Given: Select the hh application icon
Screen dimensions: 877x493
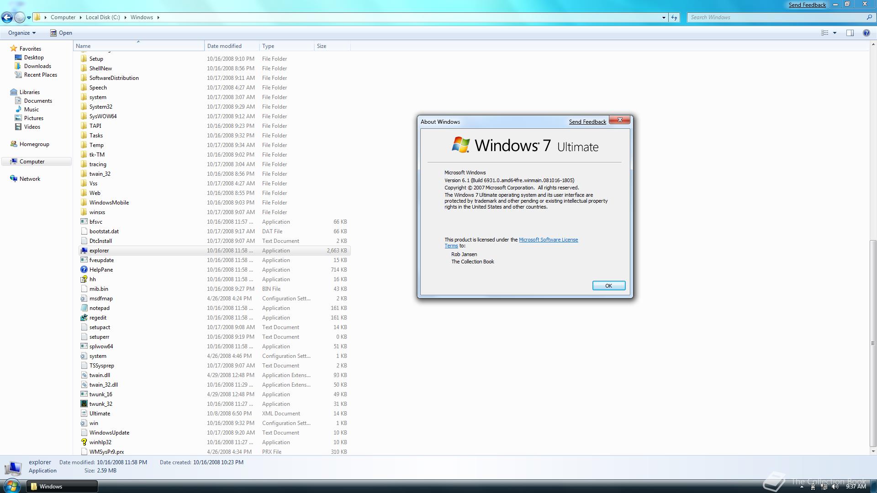Looking at the screenshot, I should click(84, 279).
